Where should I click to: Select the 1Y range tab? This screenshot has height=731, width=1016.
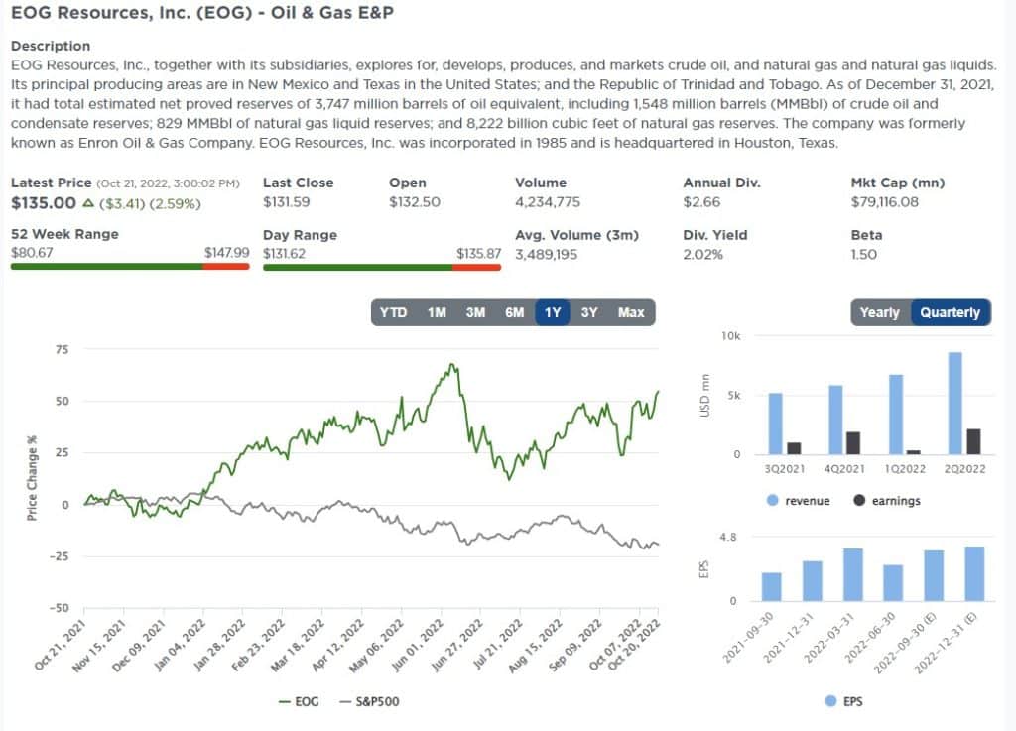[x=553, y=312]
